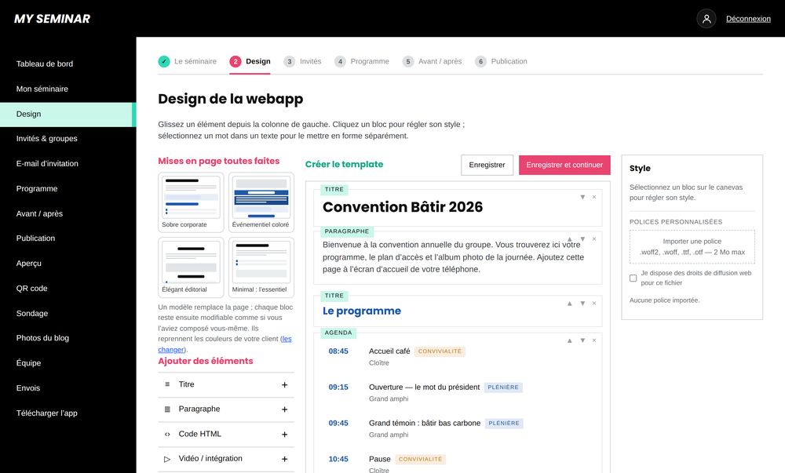This screenshot has height=473, width=785.
Task: Go to the Programme step tab
Action: click(361, 61)
